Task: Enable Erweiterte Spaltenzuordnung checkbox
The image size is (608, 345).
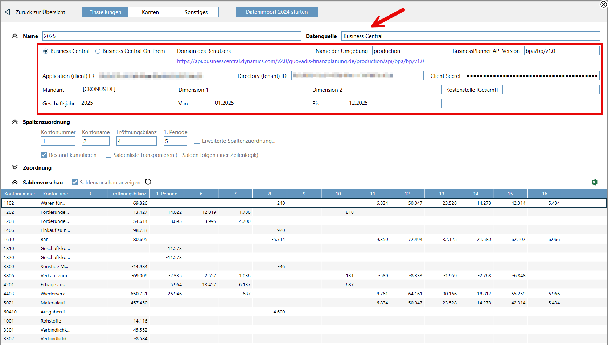Action: pyautogui.click(x=197, y=141)
